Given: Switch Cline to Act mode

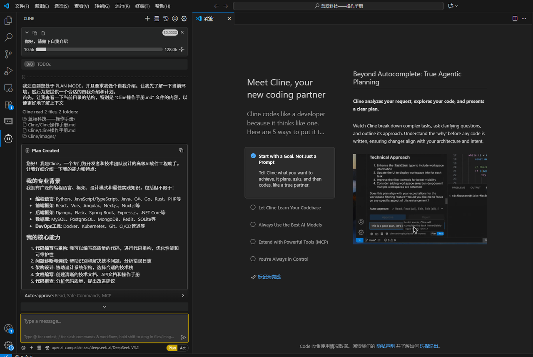Looking at the screenshot, I should tap(183, 348).
